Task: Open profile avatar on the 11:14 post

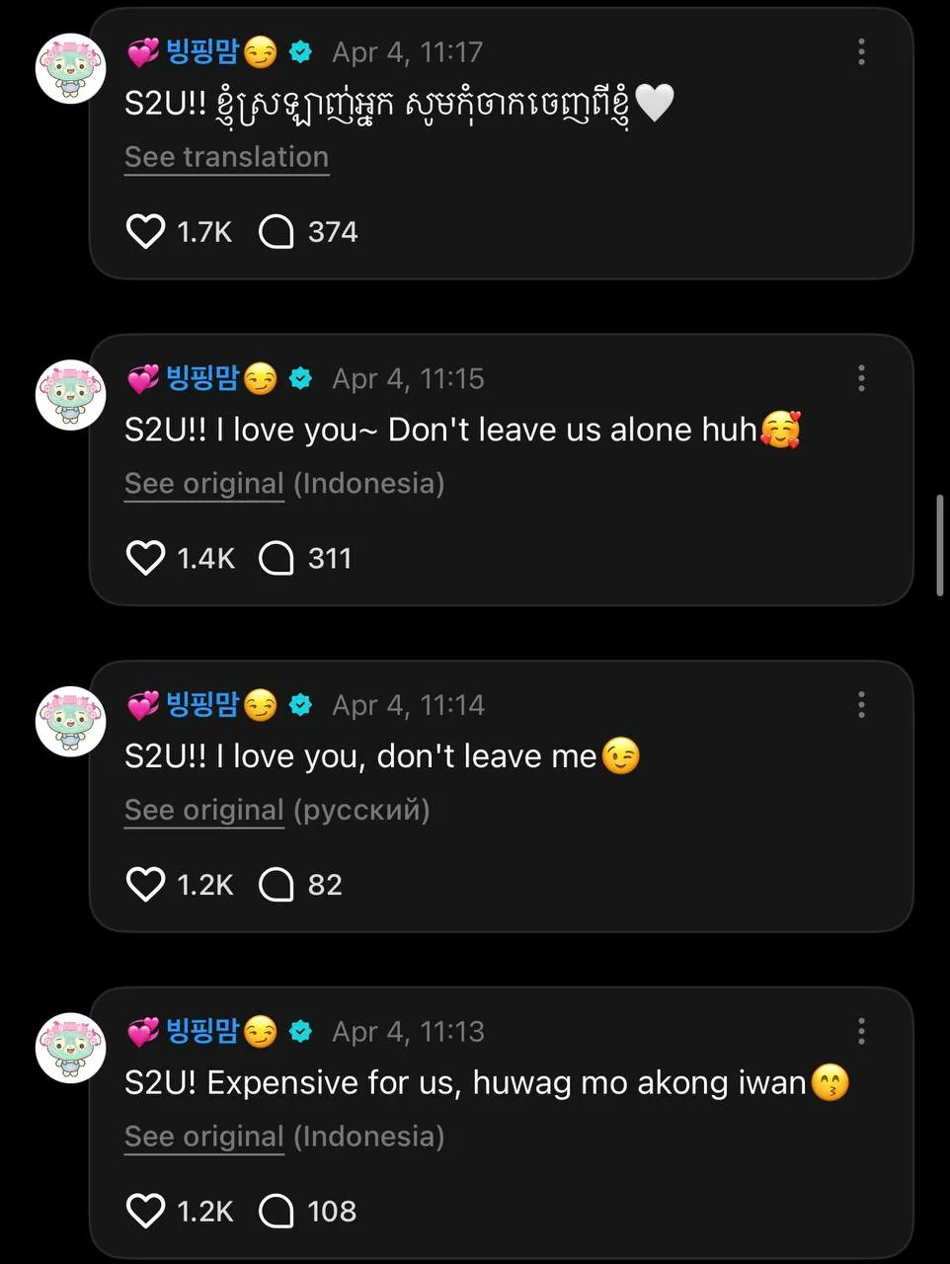Action: 70,722
